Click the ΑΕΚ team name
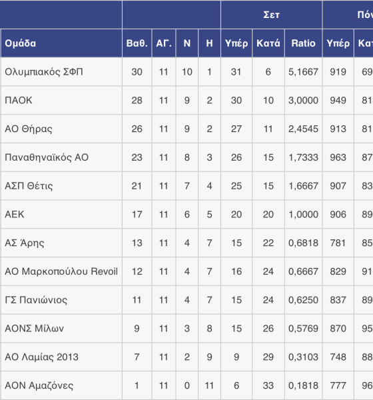The width and height of the screenshot is (373, 400). [15, 215]
